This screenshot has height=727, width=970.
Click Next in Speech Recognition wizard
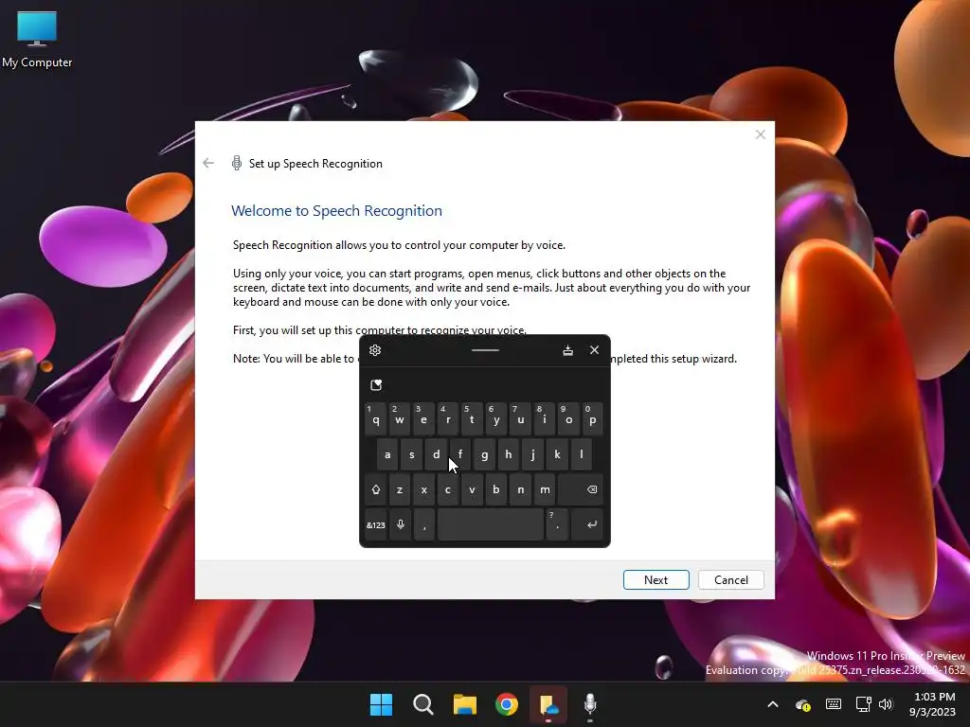656,580
